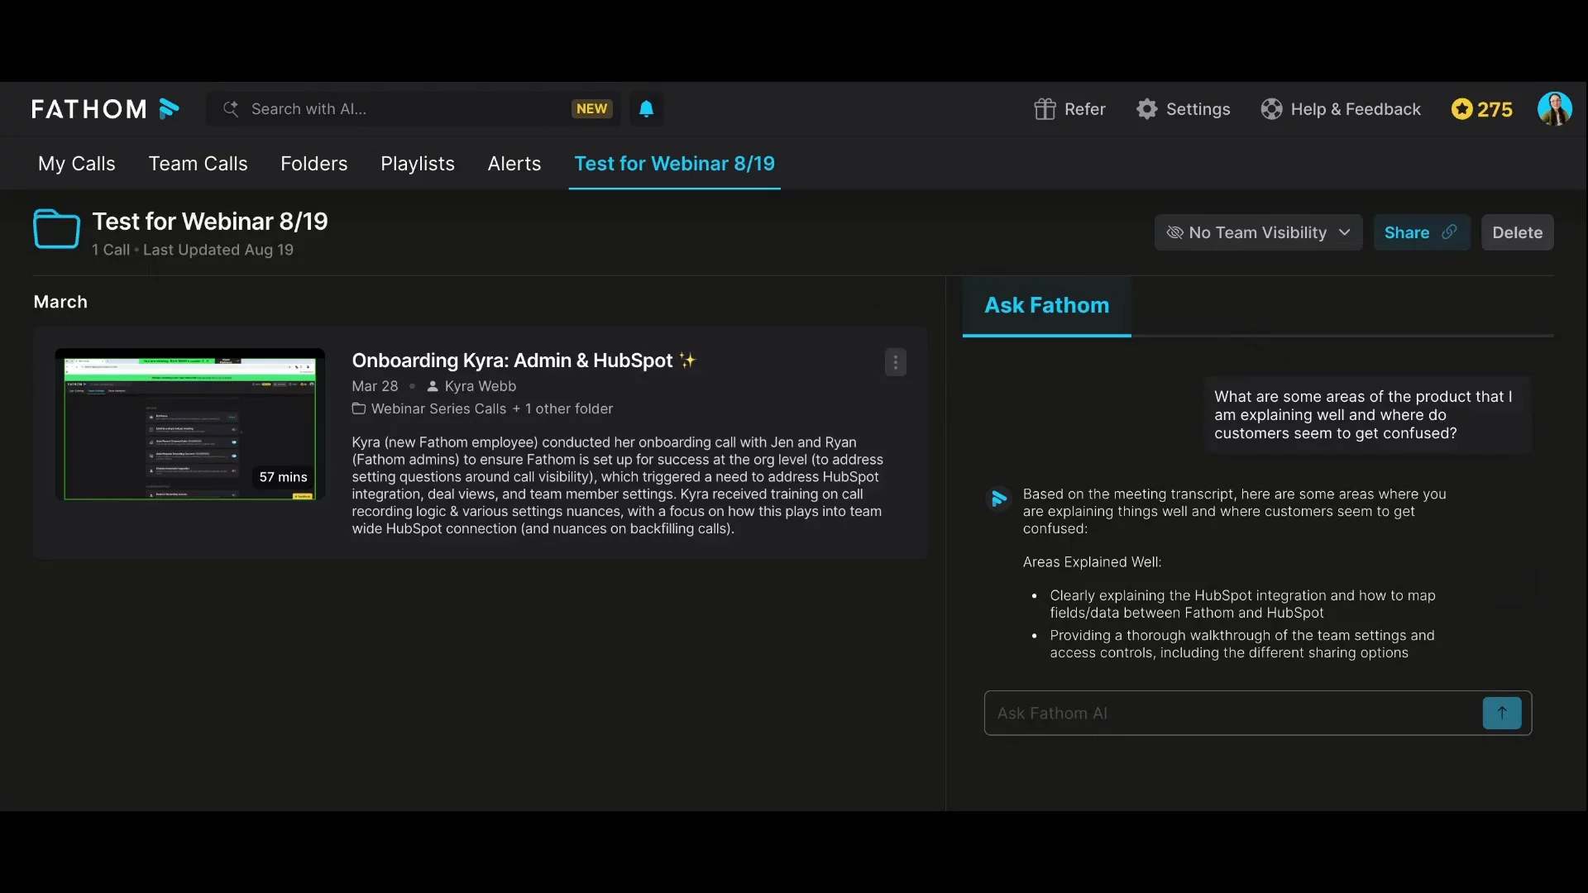Click the Share button

pyautogui.click(x=1421, y=232)
